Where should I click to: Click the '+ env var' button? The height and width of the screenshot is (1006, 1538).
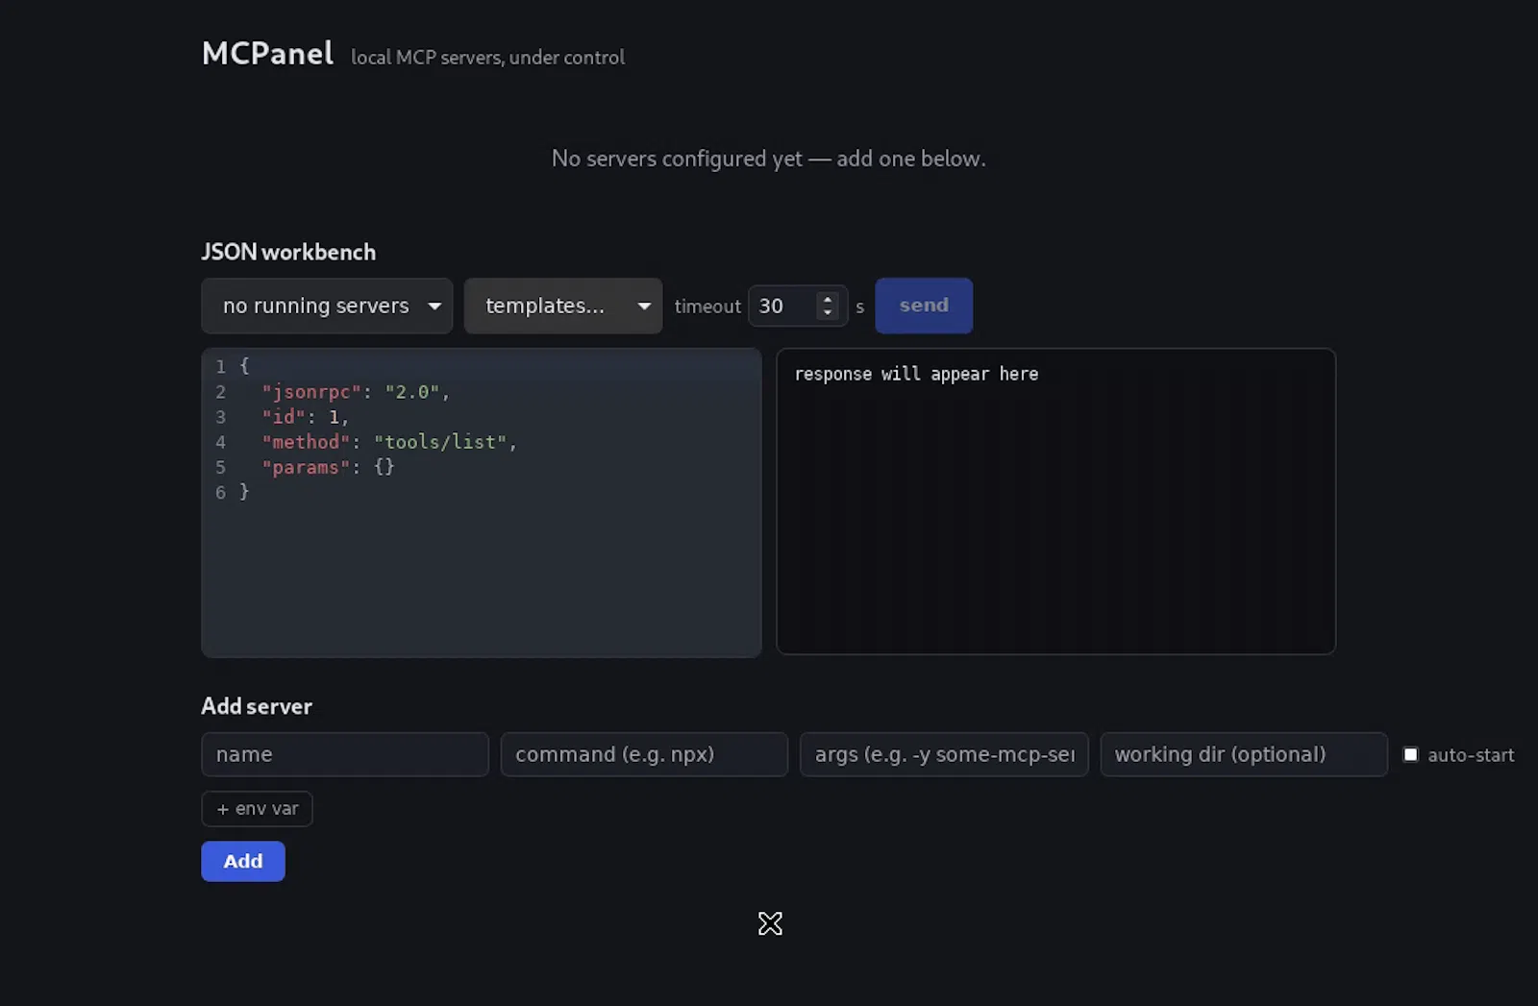coord(257,809)
